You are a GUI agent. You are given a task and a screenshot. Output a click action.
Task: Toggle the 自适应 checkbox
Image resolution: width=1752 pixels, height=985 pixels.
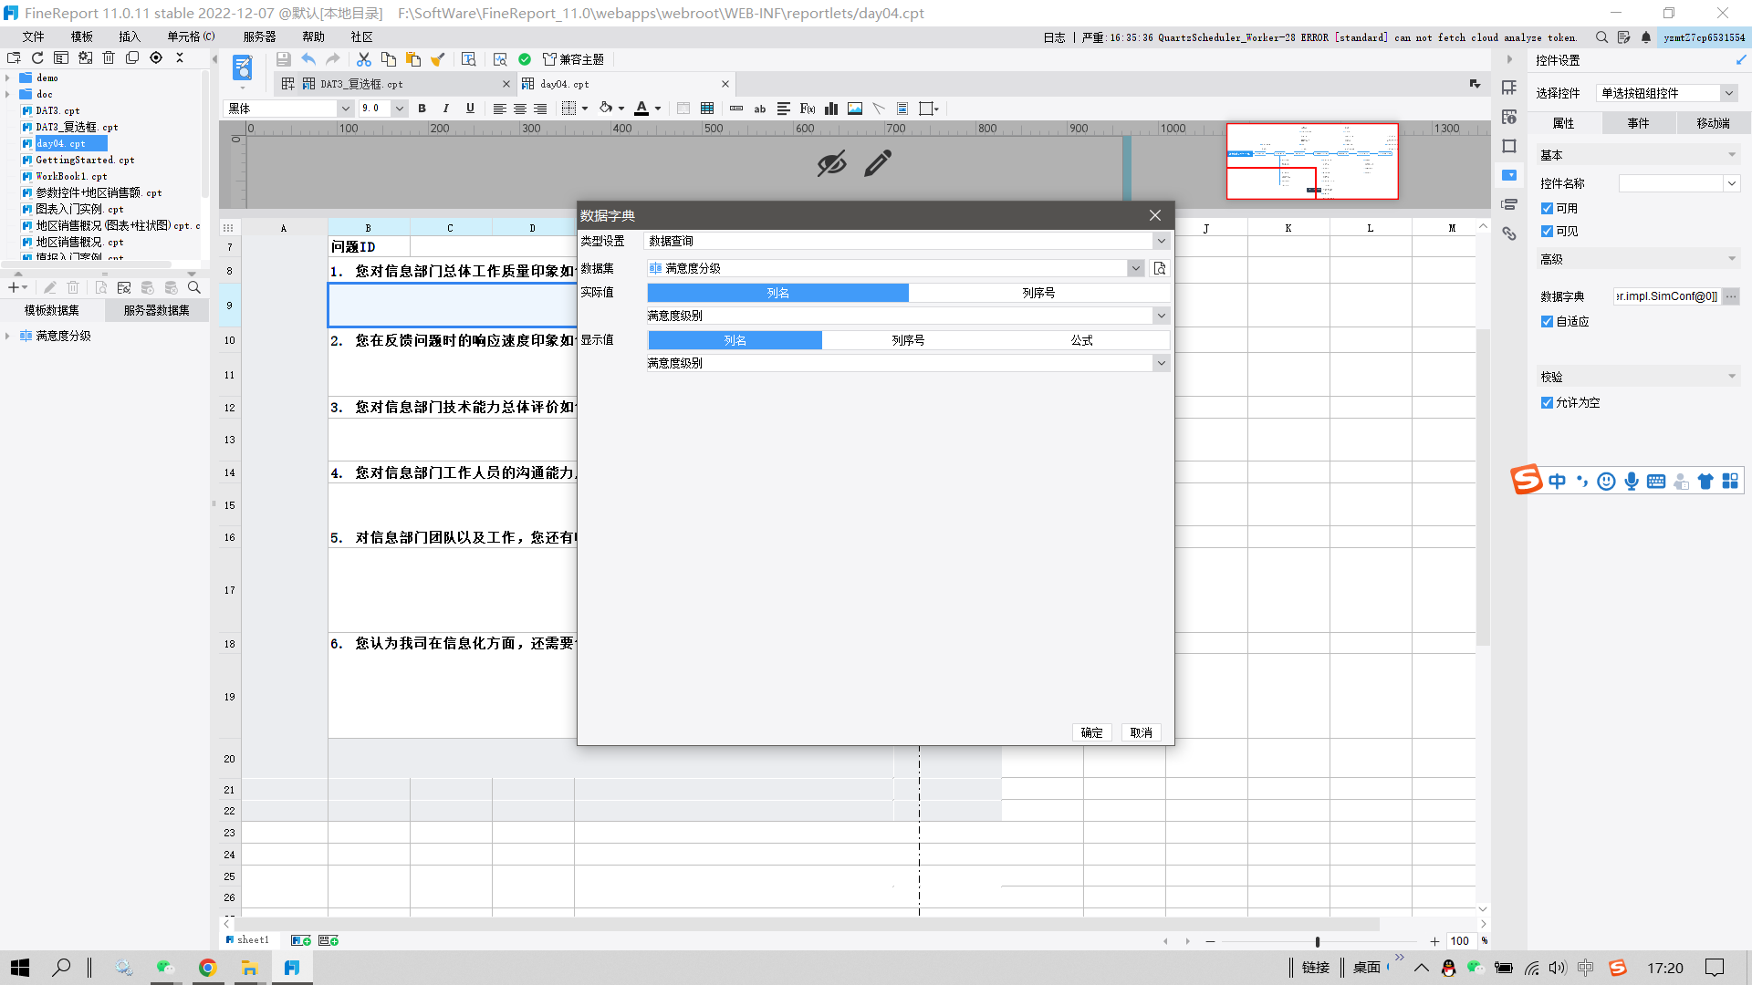pos(1547,322)
